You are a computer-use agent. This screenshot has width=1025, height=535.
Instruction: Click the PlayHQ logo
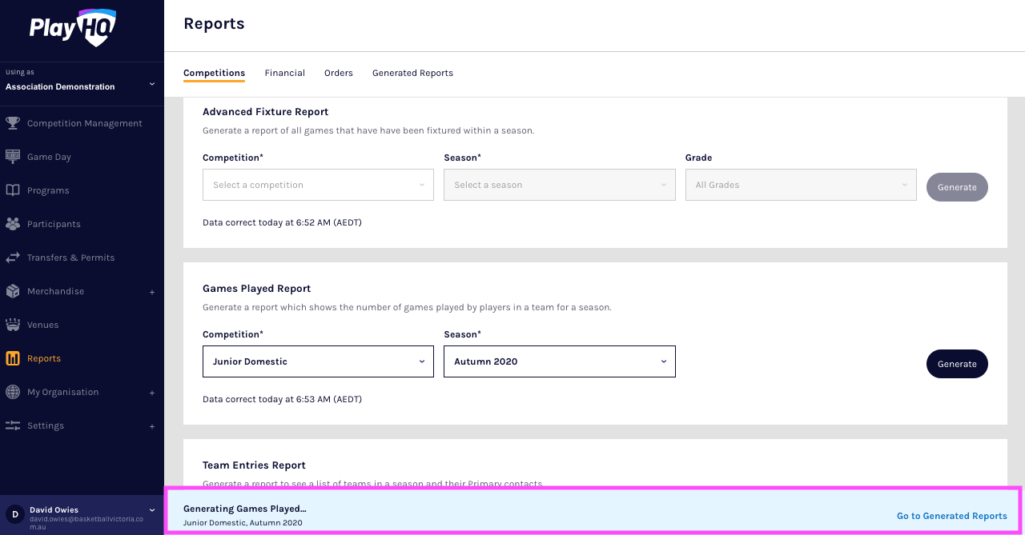point(73,28)
